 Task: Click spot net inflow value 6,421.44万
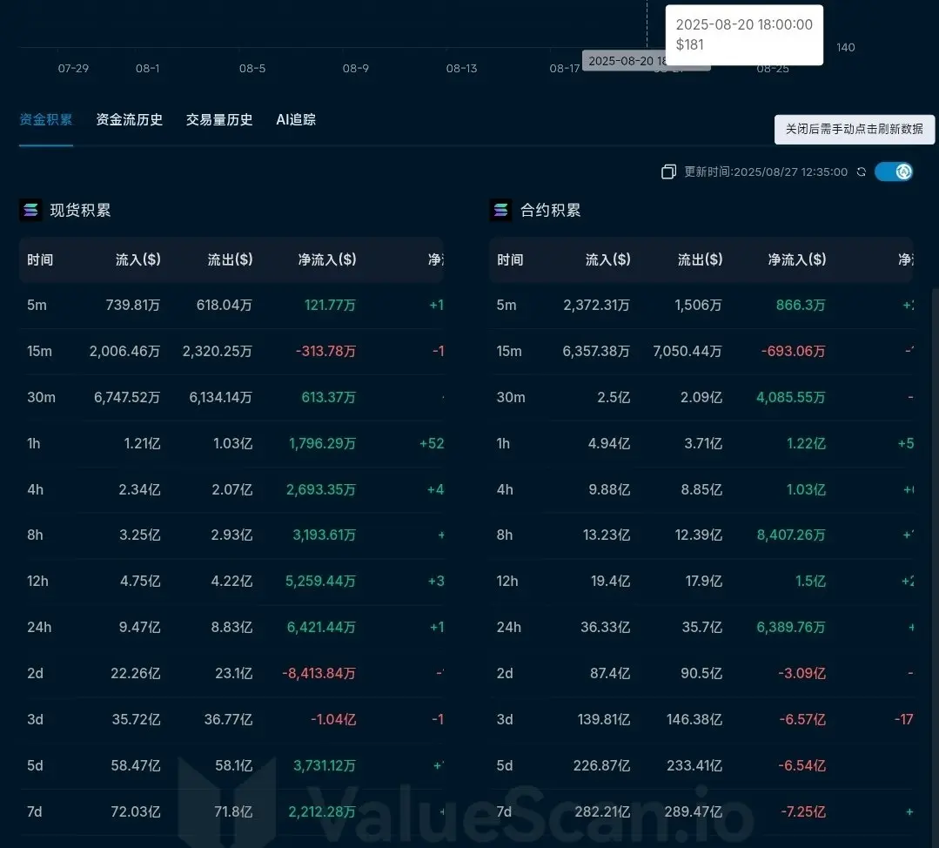click(321, 627)
